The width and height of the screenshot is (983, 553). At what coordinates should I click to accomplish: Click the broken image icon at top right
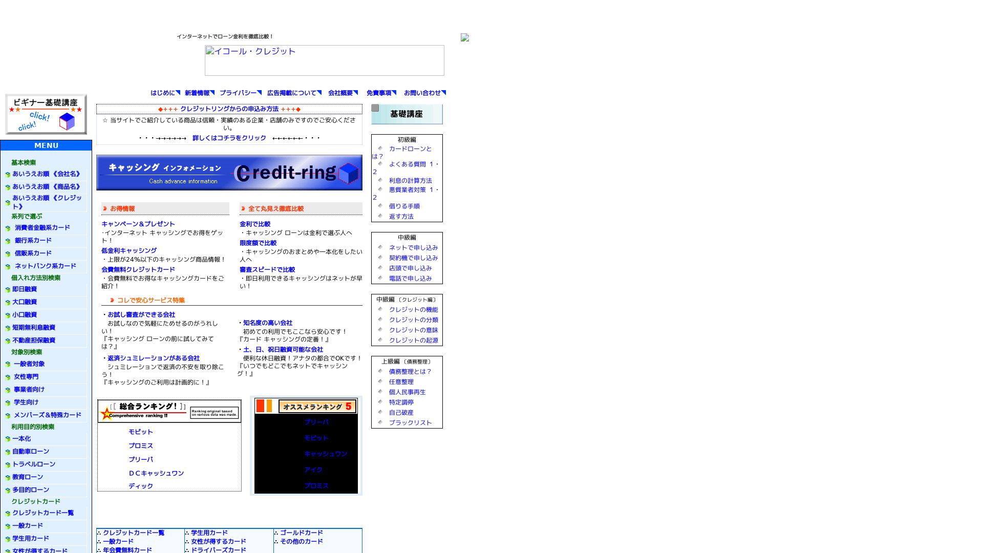465,37
